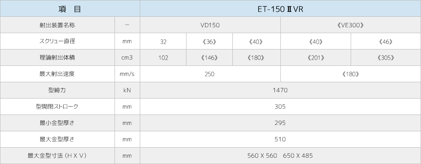This screenshot has width=421, height=164.
Task: Select the 102 injection volume value
Action: click(x=163, y=58)
